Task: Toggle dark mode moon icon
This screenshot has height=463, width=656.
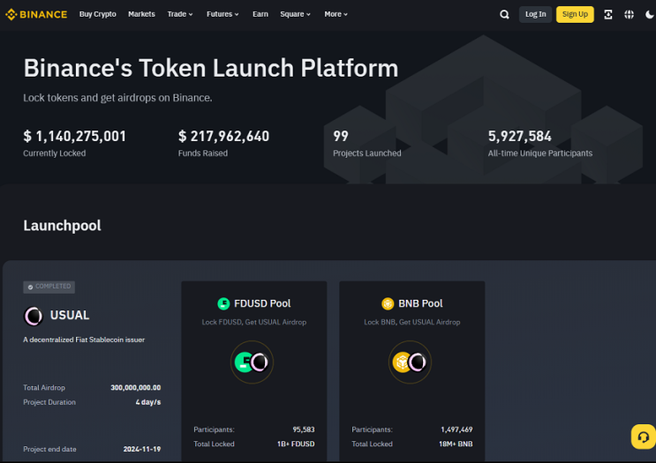Action: 650,15
